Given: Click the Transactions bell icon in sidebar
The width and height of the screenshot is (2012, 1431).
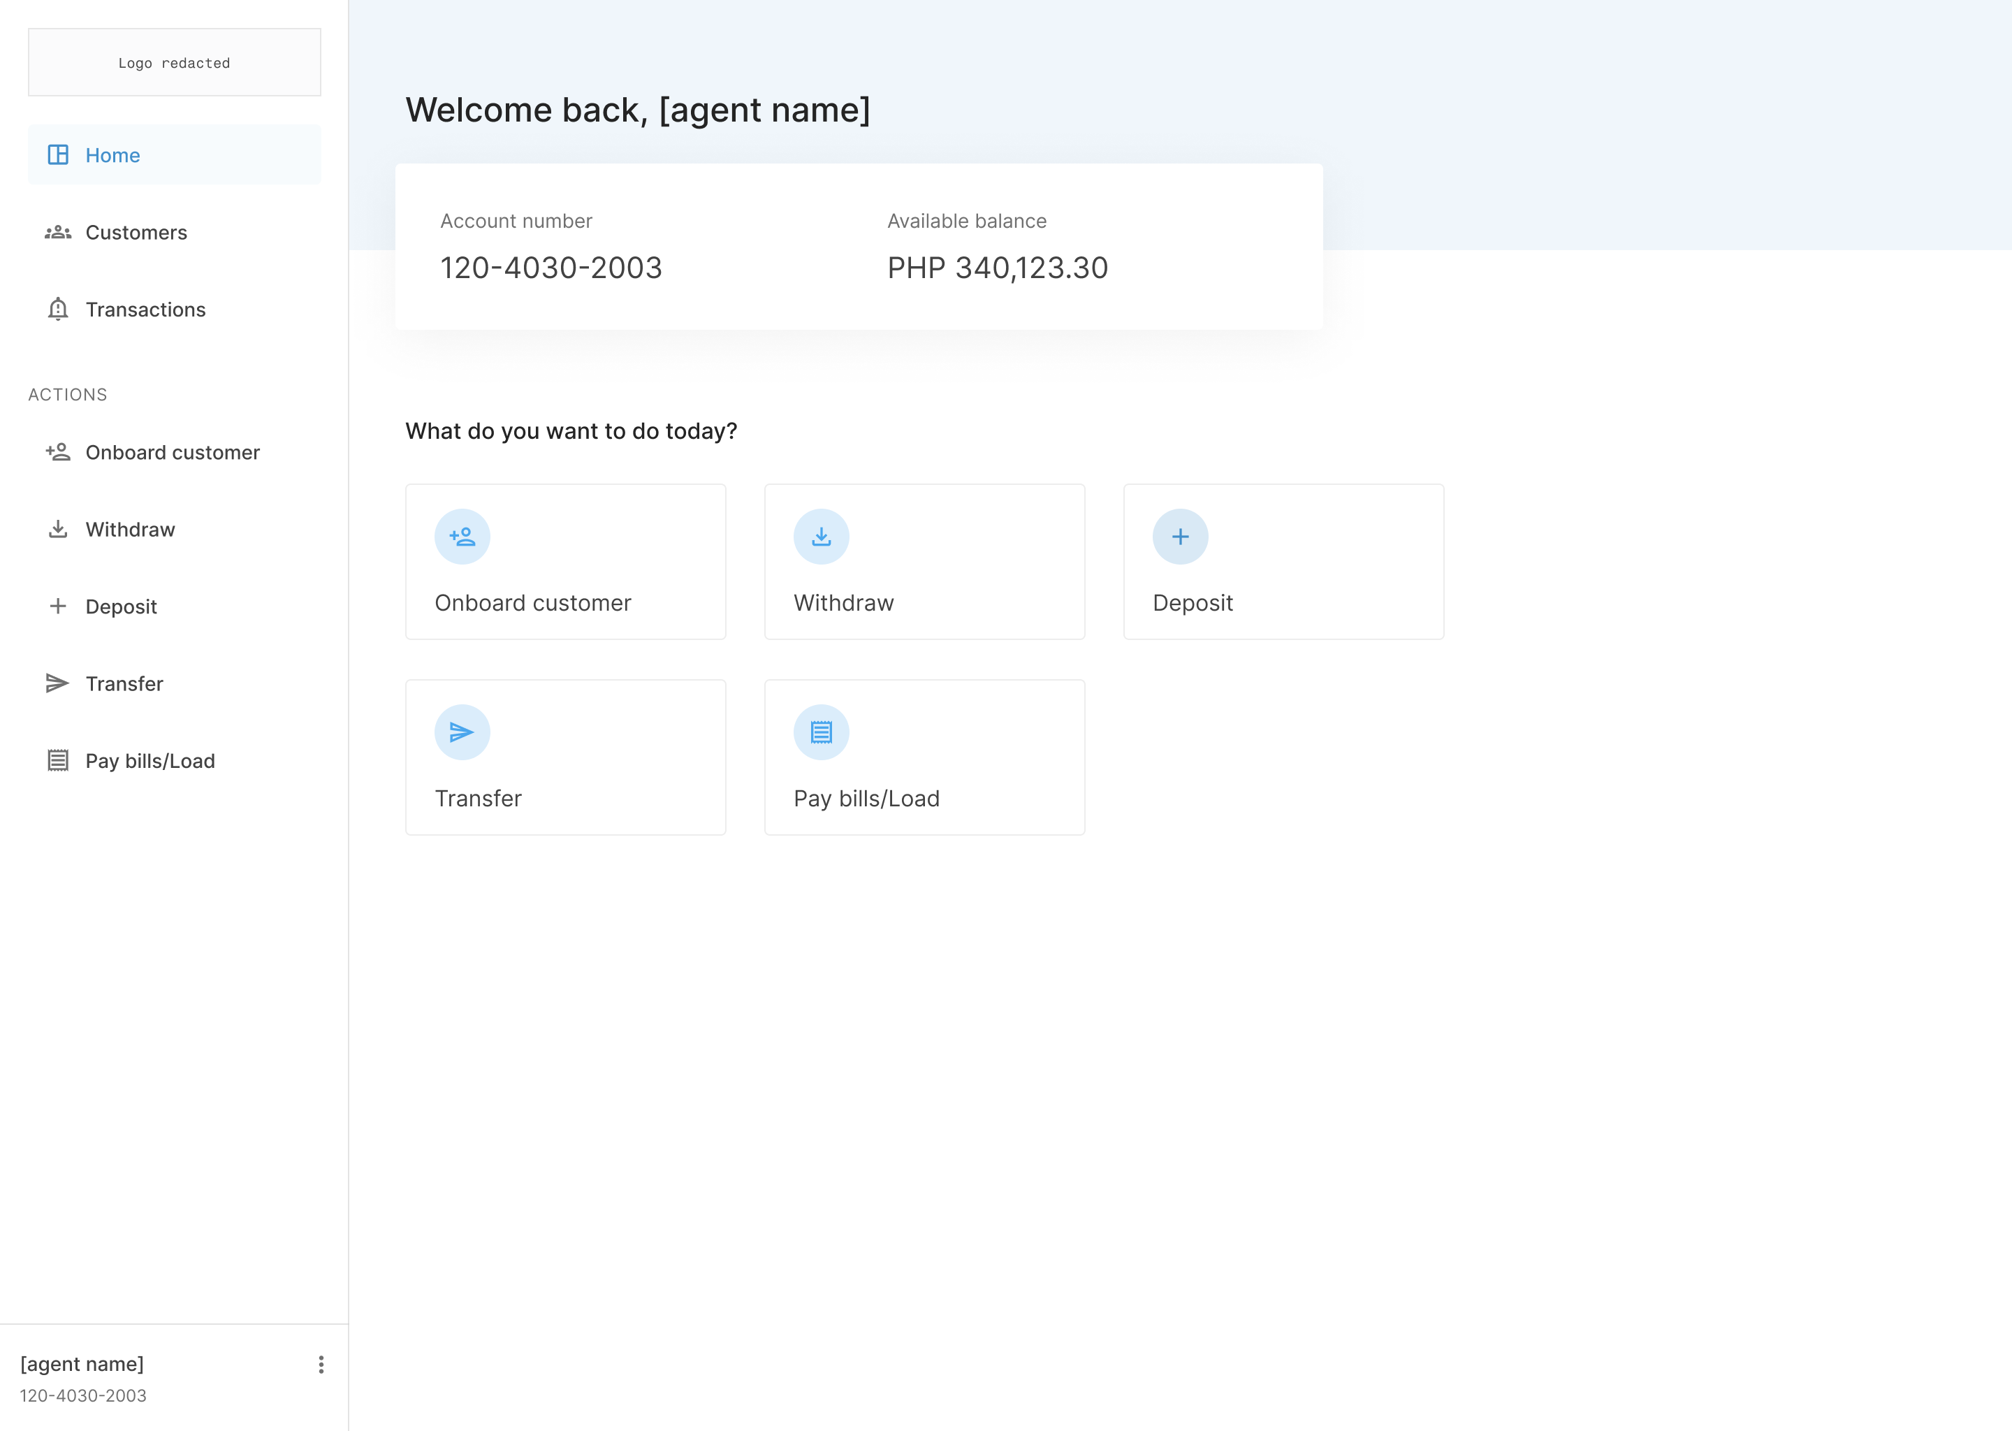Looking at the screenshot, I should click(x=58, y=310).
